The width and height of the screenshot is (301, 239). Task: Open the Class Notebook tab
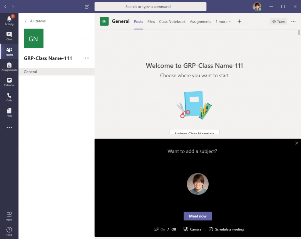(x=172, y=22)
